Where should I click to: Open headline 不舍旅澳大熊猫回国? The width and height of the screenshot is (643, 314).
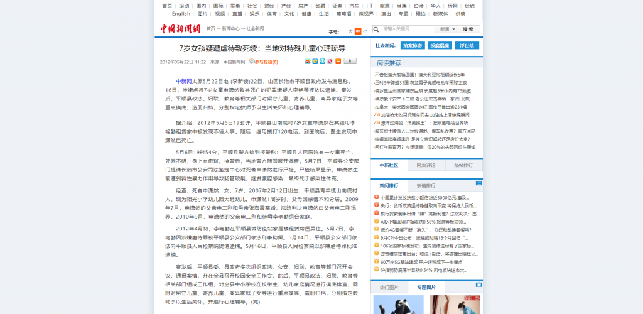pos(419,75)
